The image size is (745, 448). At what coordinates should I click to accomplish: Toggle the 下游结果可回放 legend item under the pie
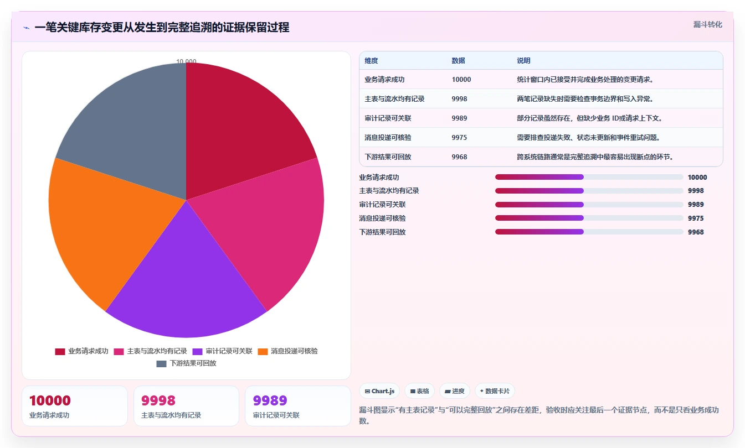[186, 363]
